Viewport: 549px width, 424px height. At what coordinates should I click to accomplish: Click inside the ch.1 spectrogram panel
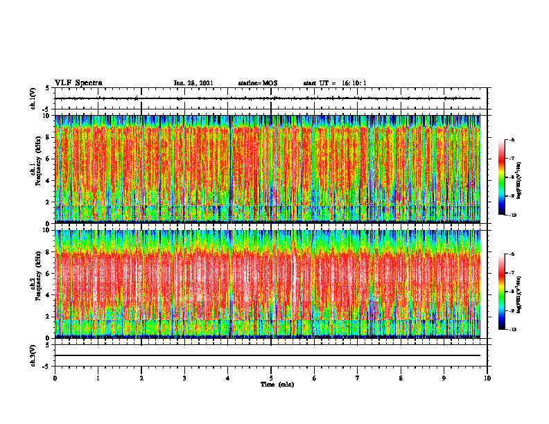268,169
